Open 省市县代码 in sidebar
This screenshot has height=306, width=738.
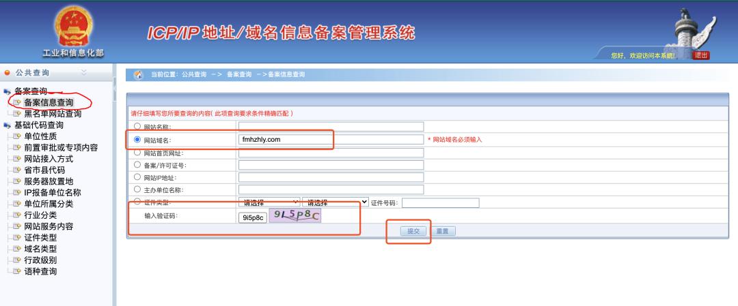point(44,170)
